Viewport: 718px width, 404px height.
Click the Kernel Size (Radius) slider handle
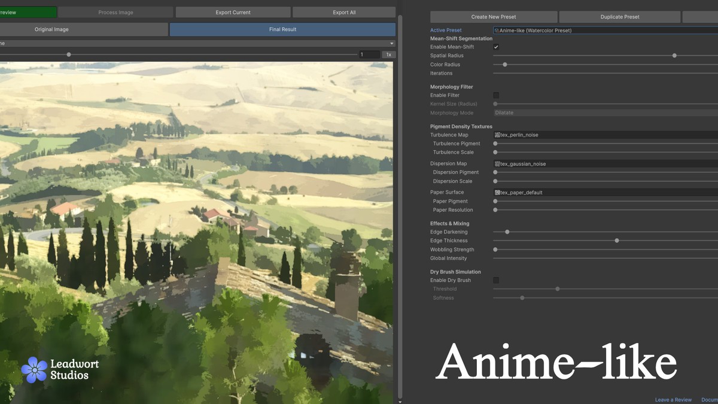click(x=495, y=104)
